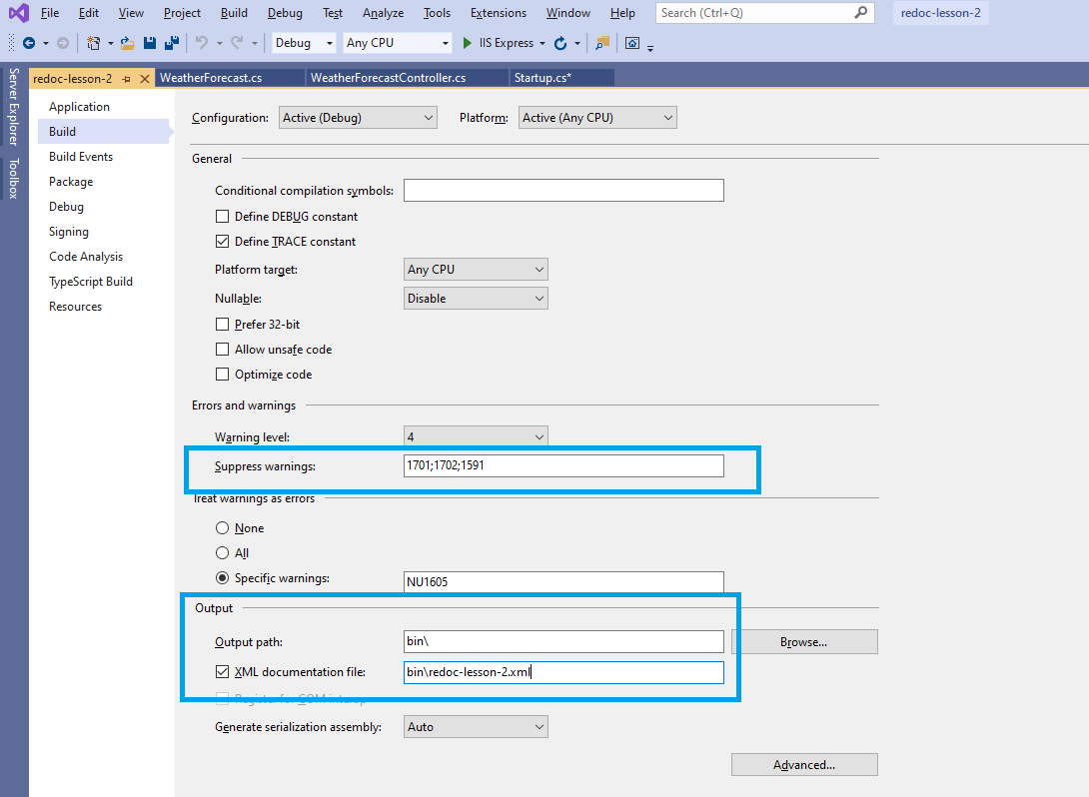Image resolution: width=1089 pixels, height=797 pixels.
Task: Open the Nullable dropdown
Action: 475,298
